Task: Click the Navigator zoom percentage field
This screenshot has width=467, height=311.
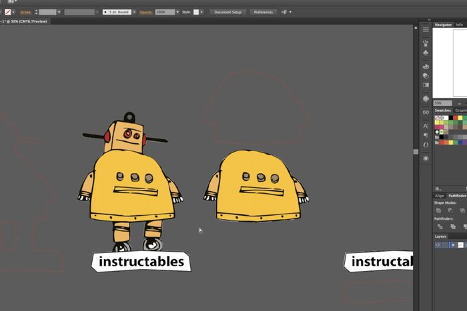Action: click(x=440, y=103)
